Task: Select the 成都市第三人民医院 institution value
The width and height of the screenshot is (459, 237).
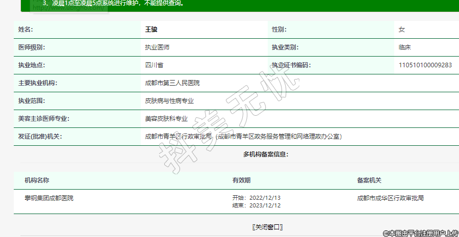Action: (172, 83)
